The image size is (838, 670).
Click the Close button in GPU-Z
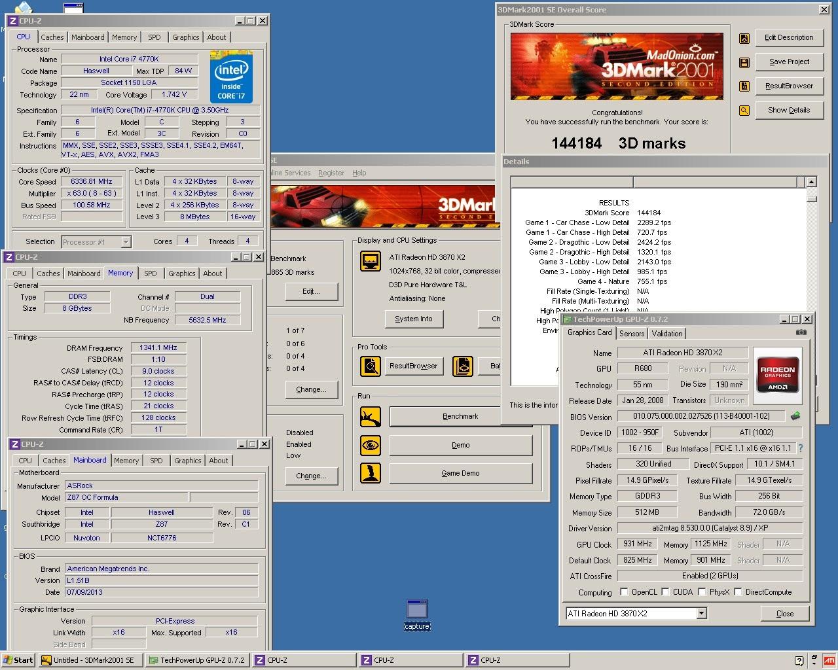click(x=784, y=614)
